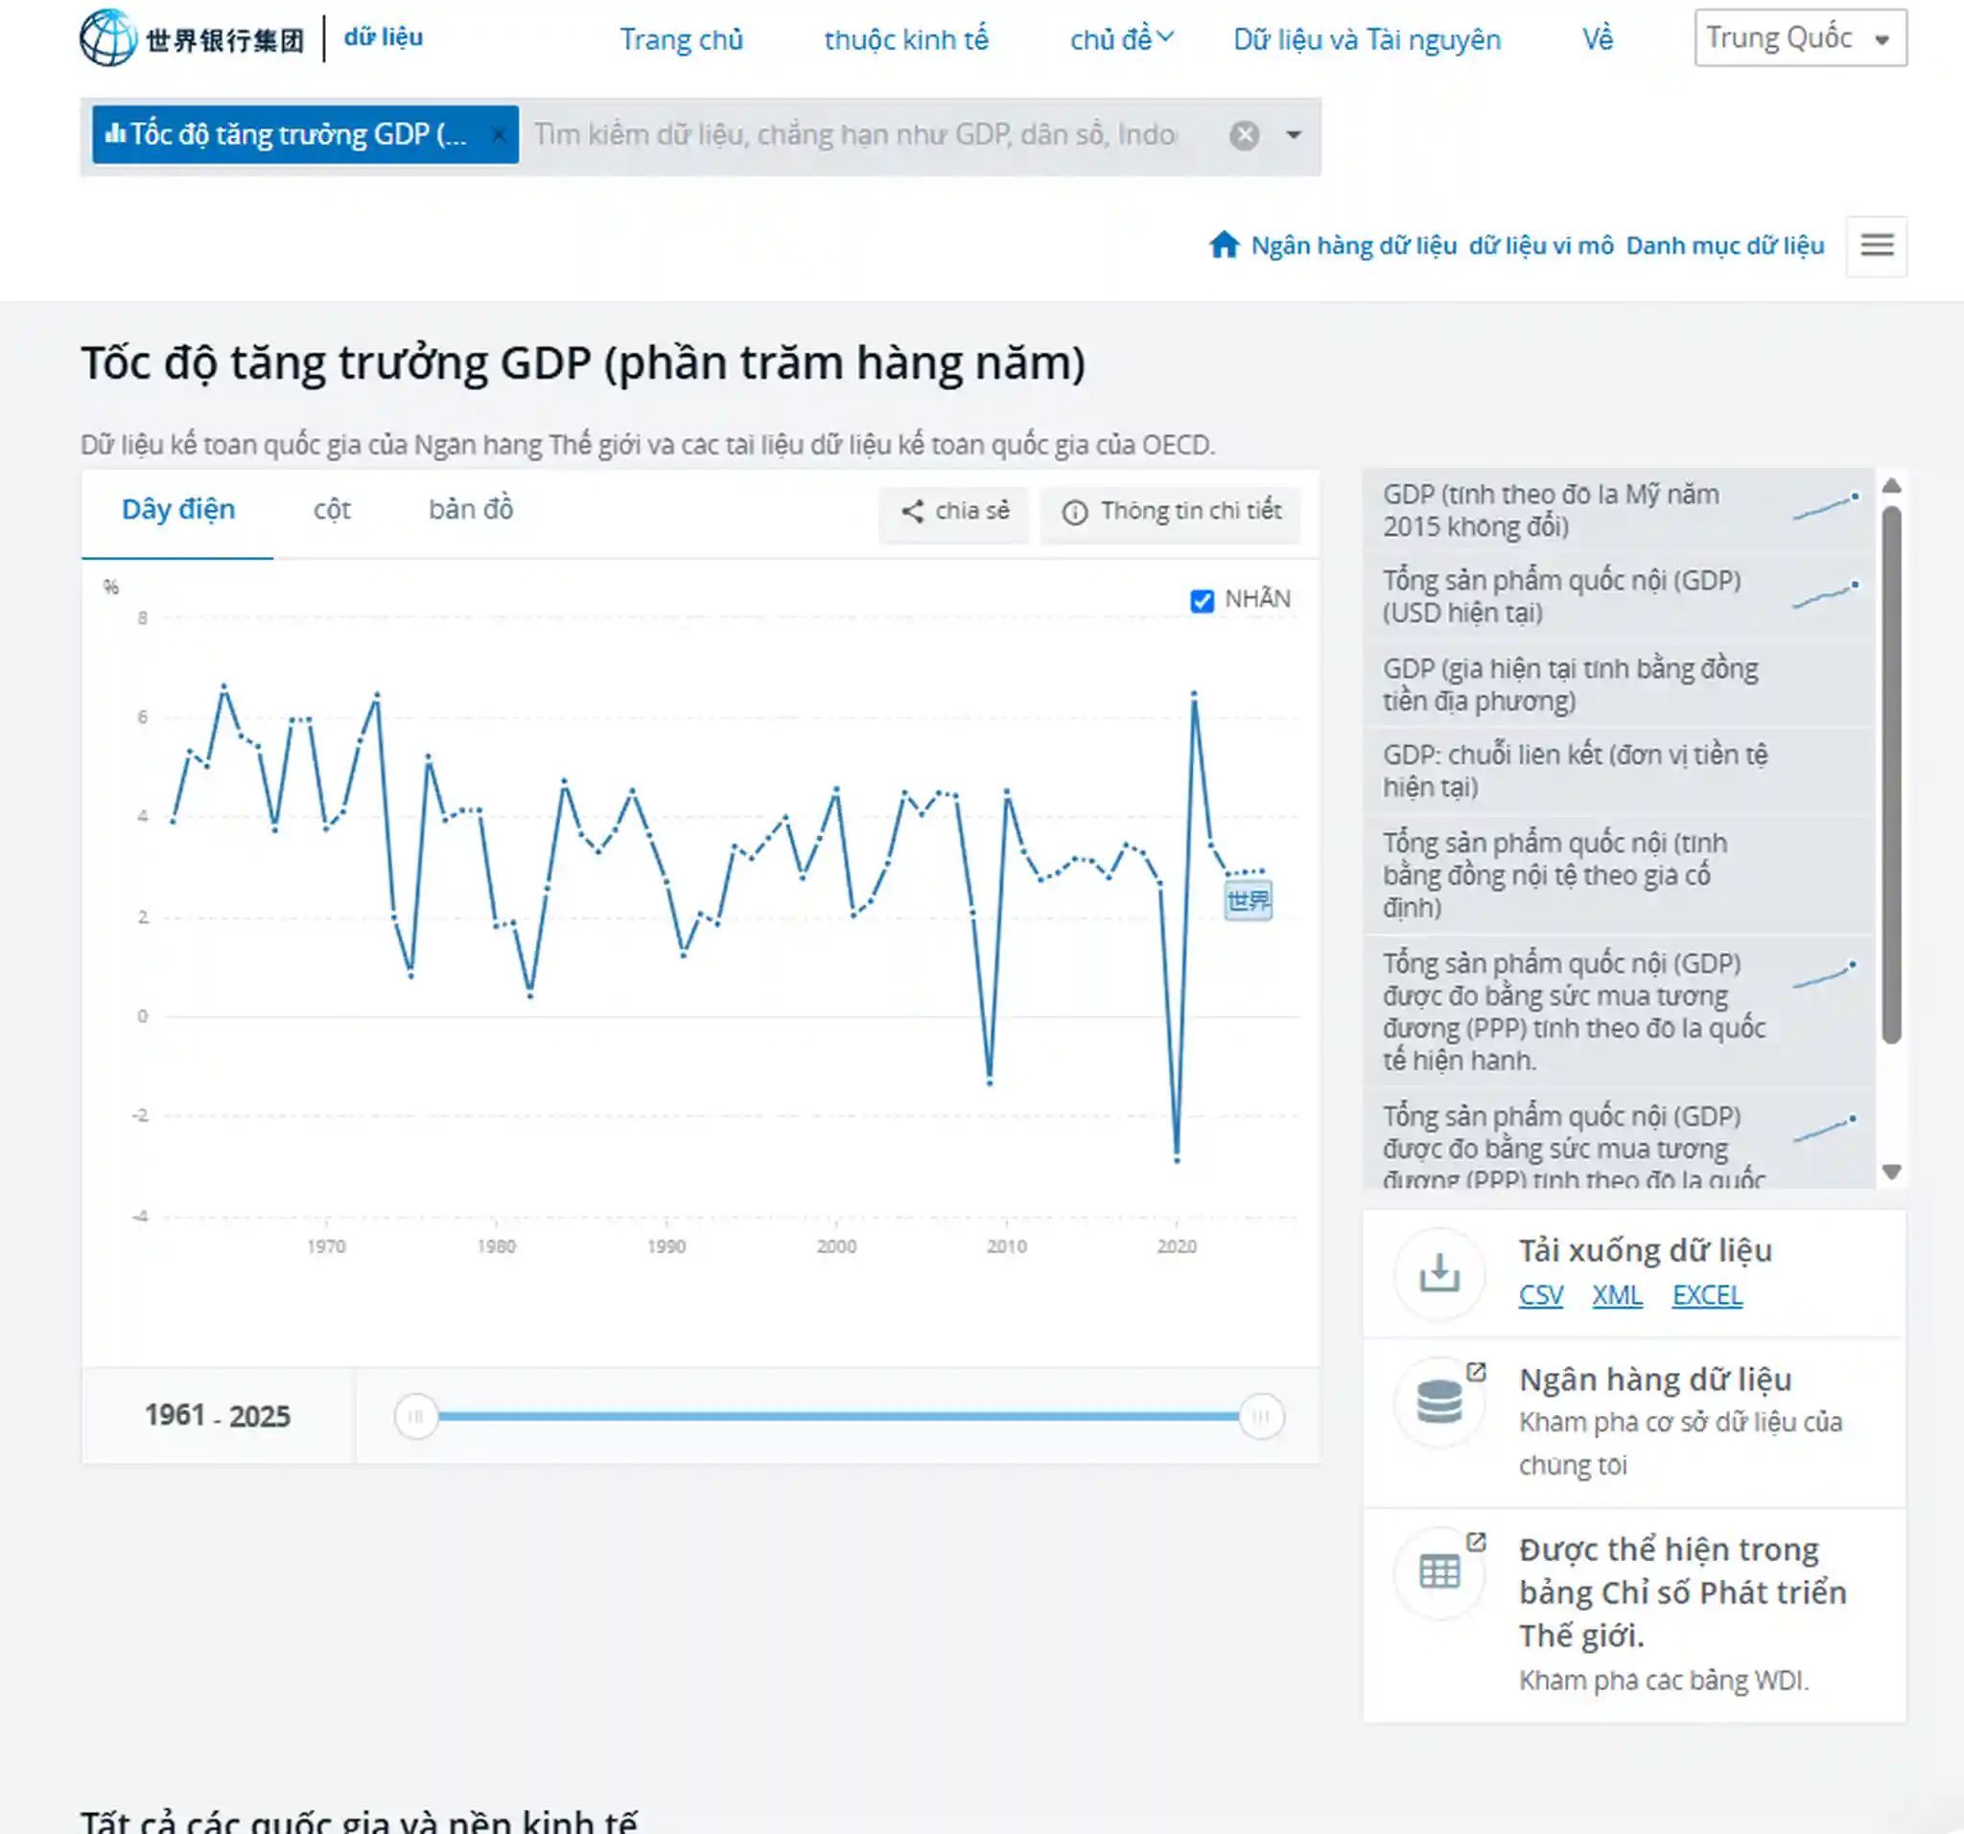
Task: Go to Trang chủ in the navigation
Action: tap(681, 39)
